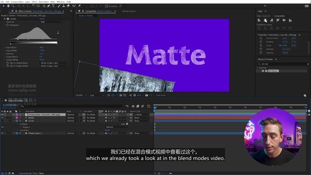Collapse the Levels effect twirl
The image size is (311, 175).
pyautogui.click(x=2, y=19)
